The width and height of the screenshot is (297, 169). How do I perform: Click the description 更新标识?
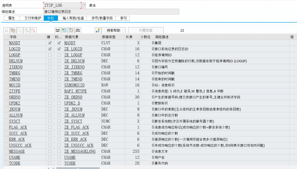pos(161,103)
